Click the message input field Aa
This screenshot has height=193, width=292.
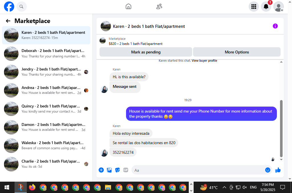click(x=198, y=170)
